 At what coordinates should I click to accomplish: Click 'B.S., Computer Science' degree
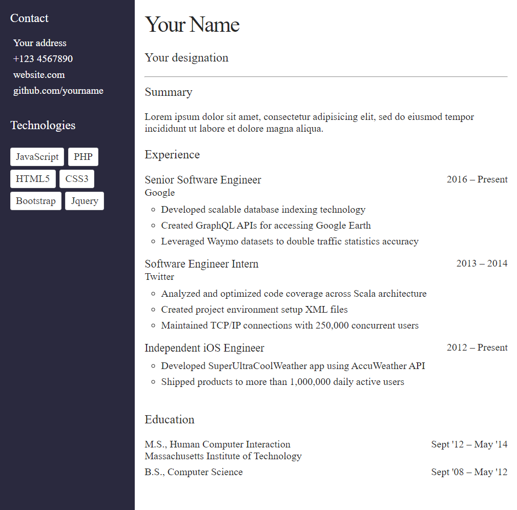tap(194, 472)
